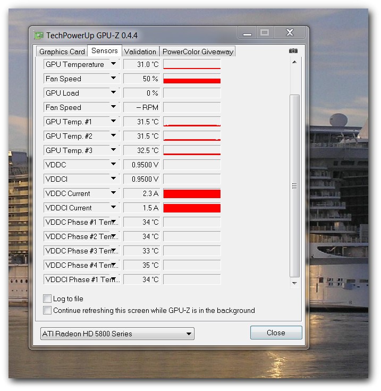Open the GPU Temp. #3 dropdown
381x391 pixels.
pos(114,150)
